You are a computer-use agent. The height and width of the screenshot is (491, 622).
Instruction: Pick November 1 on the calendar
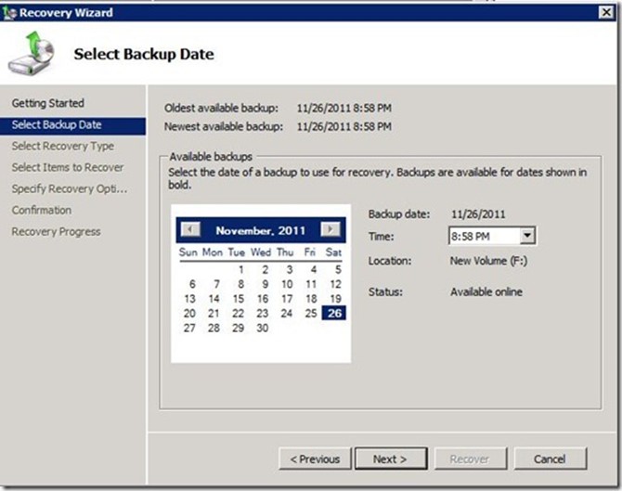click(x=240, y=270)
